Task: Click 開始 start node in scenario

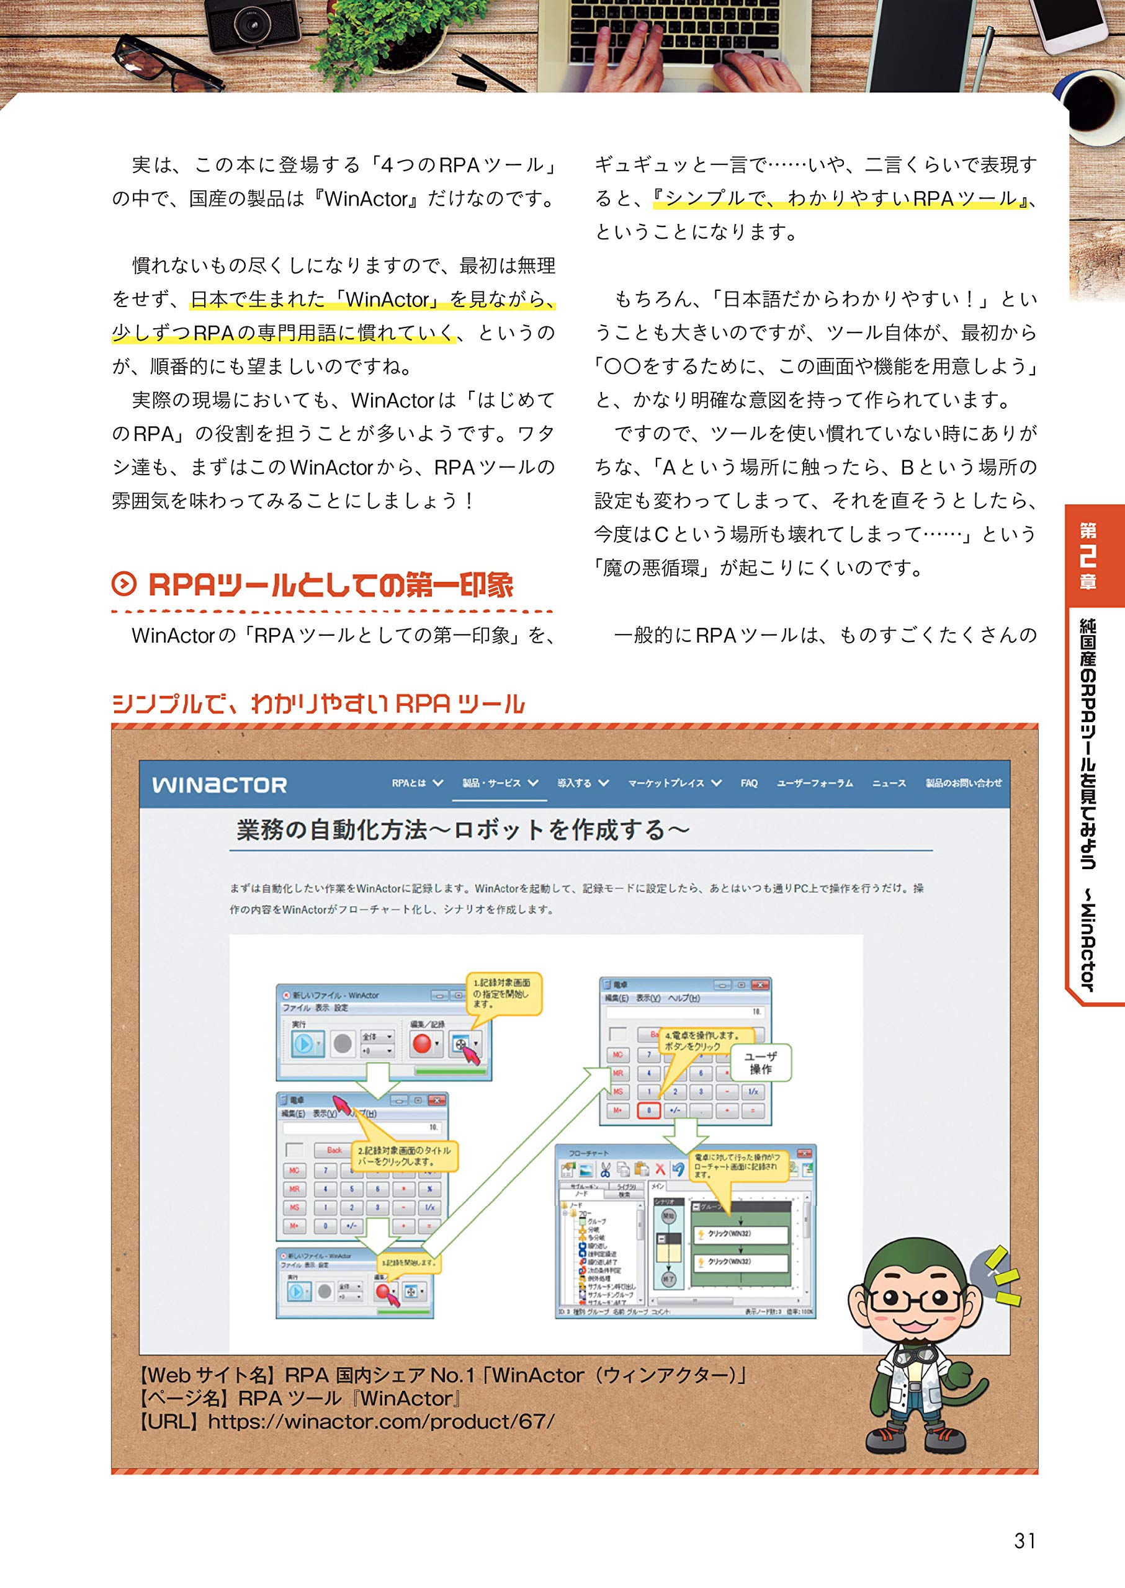Action: point(669,1216)
